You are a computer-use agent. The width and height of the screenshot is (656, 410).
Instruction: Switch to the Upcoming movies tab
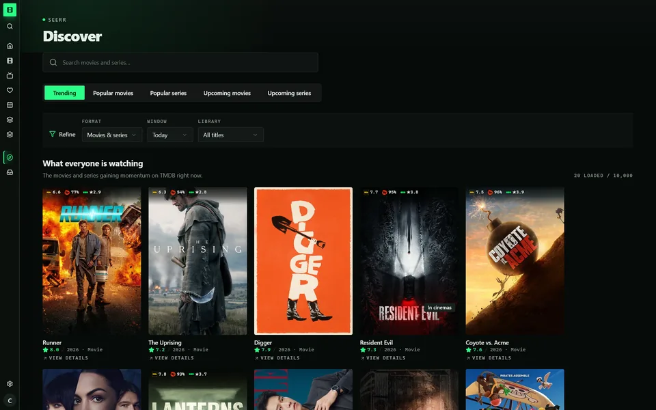point(227,93)
